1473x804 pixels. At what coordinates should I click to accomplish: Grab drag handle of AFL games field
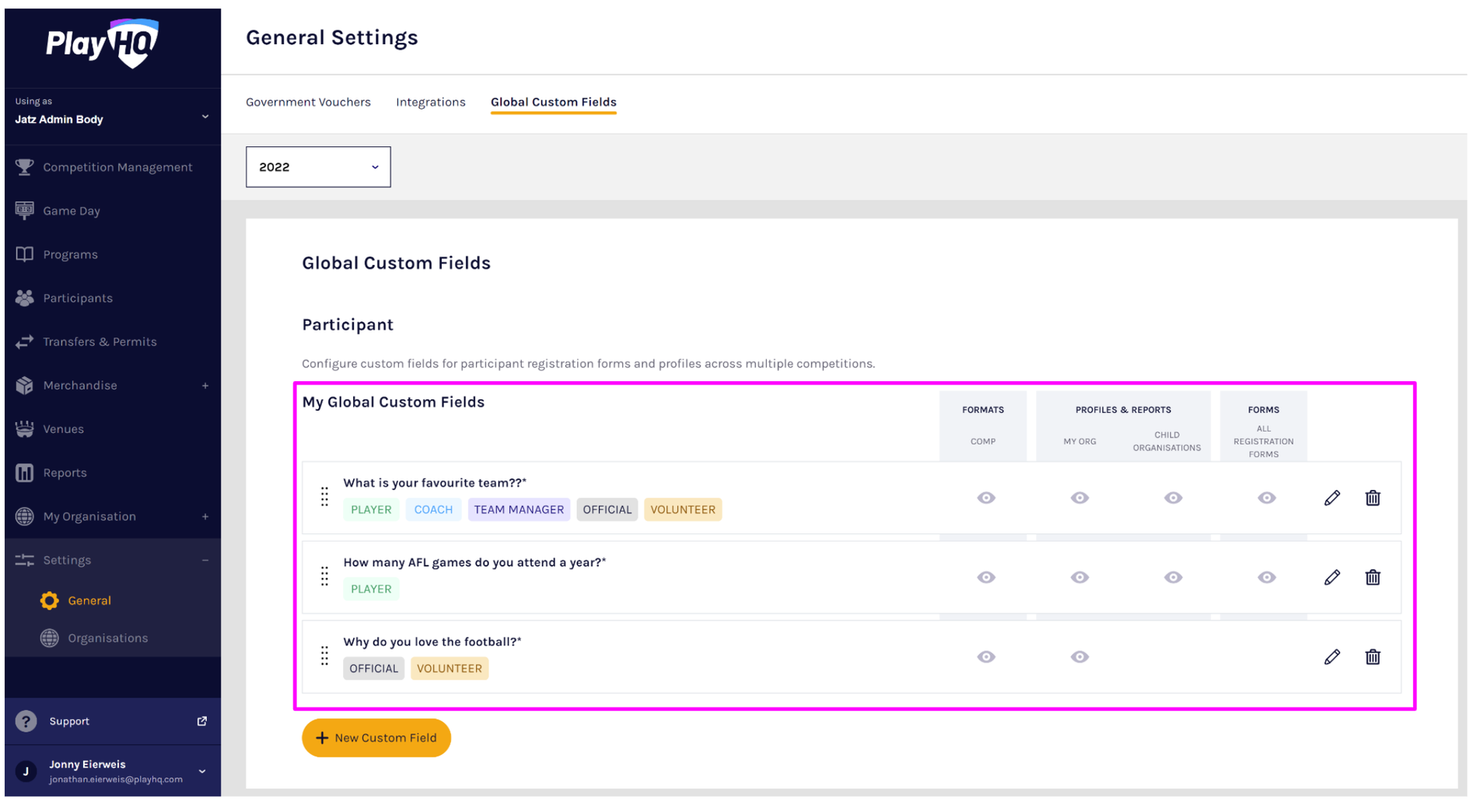pos(324,576)
